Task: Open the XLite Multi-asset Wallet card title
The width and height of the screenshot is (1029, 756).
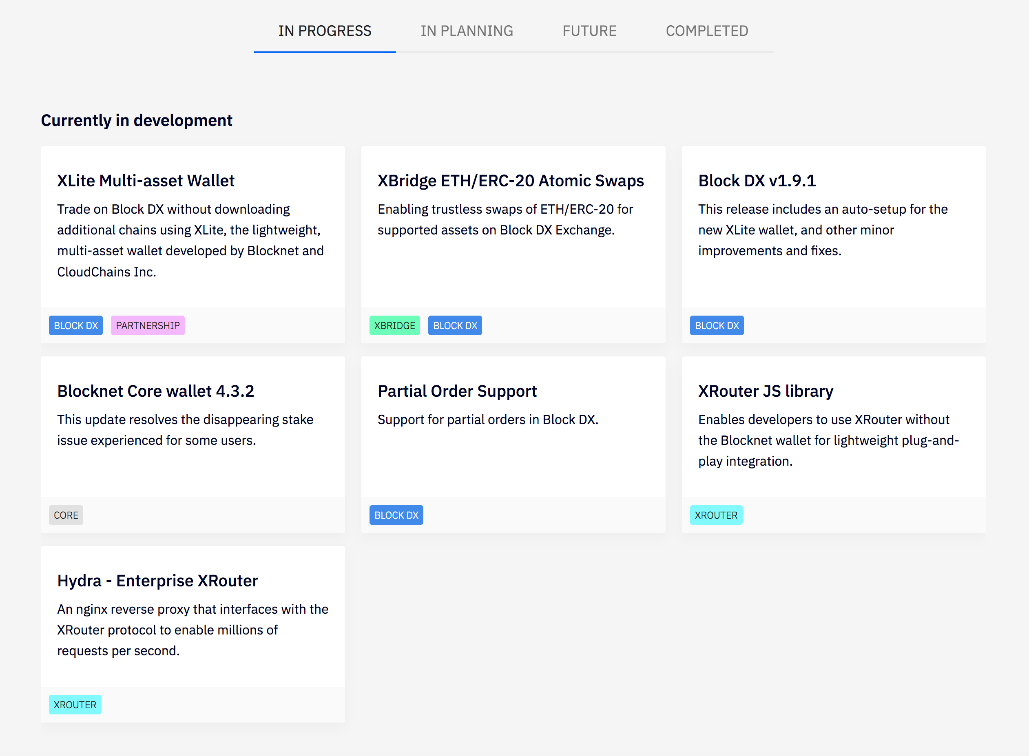Action: (146, 181)
